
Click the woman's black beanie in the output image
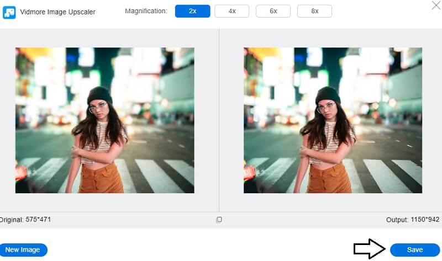tap(328, 95)
